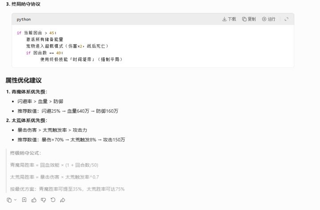Click code line with 时间凝滞
This screenshot has height=210, width=320.
[x=81, y=59]
